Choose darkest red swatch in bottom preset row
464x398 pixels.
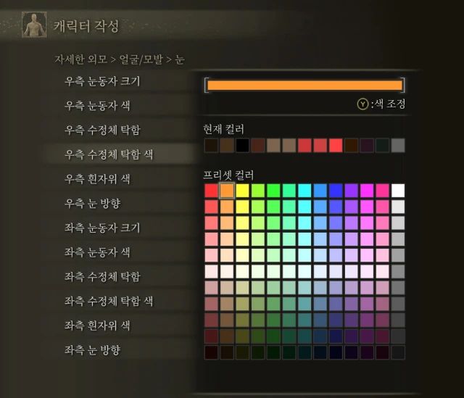coord(211,352)
